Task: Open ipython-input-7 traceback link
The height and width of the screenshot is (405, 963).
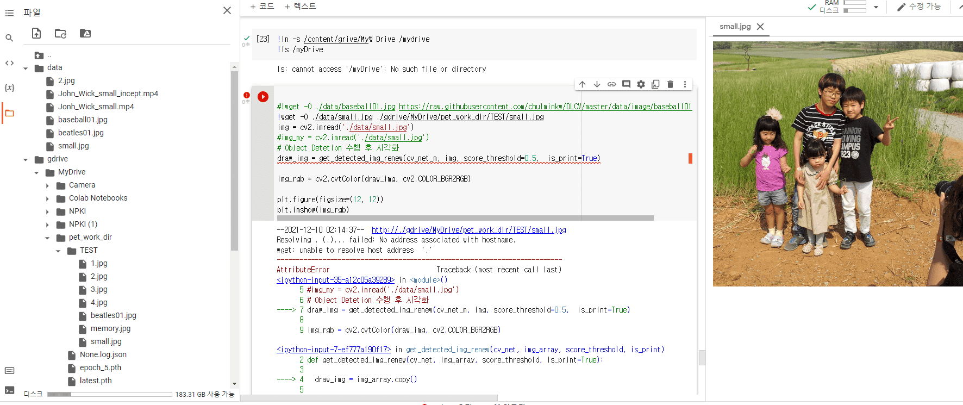Action: click(x=334, y=350)
